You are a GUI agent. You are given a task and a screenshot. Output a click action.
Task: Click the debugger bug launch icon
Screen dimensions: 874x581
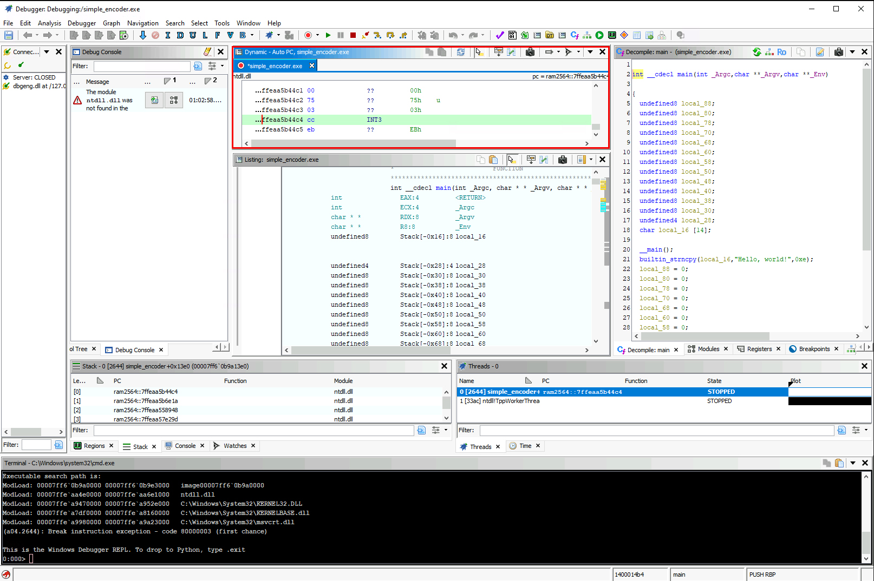coord(269,35)
